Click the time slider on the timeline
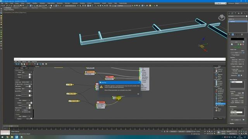Screen dimensions: 248x139 tap(10, 126)
